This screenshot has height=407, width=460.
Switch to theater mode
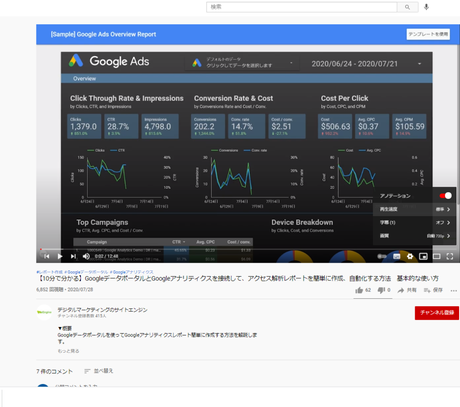click(x=437, y=256)
